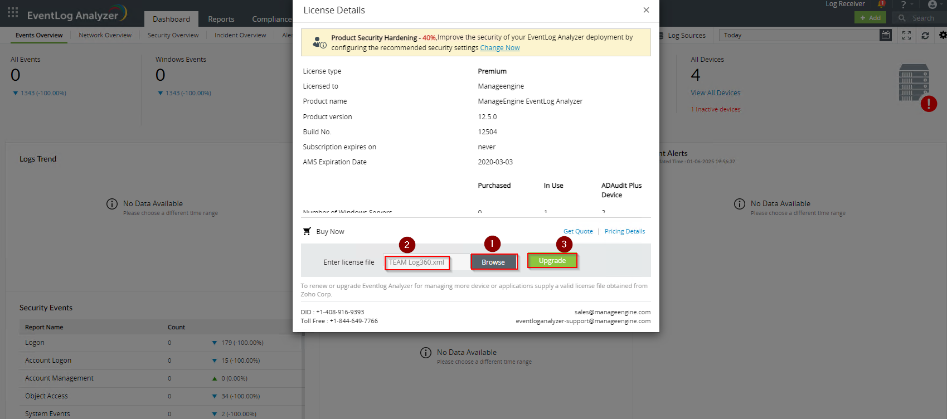Switch to Incident Overview sub-tab
Viewport: 947px width, 419px height.
[x=240, y=35]
